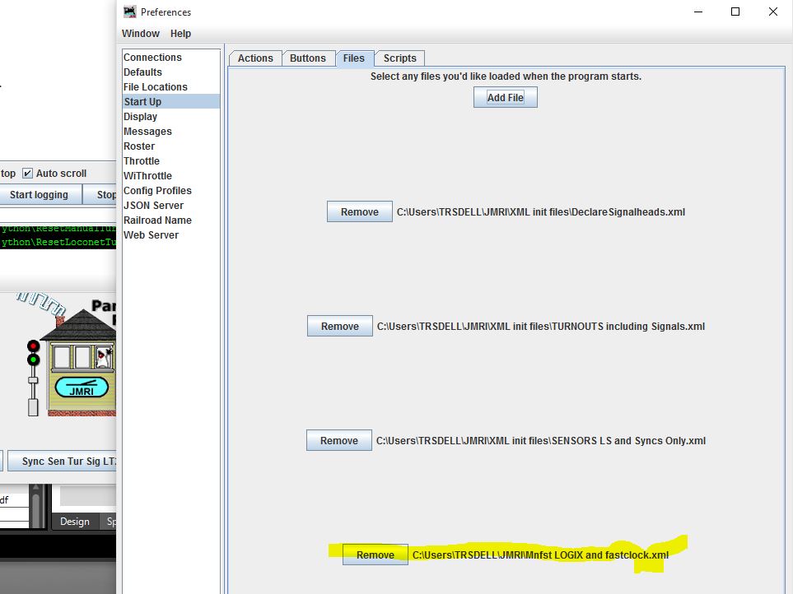Maximize the Preferences window

click(x=735, y=12)
